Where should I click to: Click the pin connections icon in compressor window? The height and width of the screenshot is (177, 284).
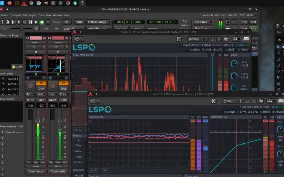click(x=214, y=101)
